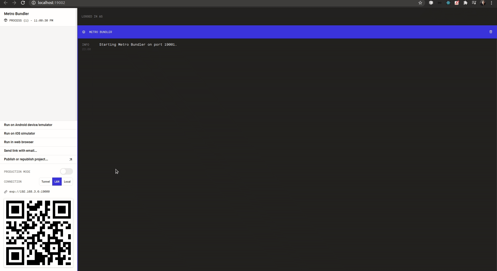Open Chrome three-dot menu
The height and width of the screenshot is (271, 497).
(491, 3)
